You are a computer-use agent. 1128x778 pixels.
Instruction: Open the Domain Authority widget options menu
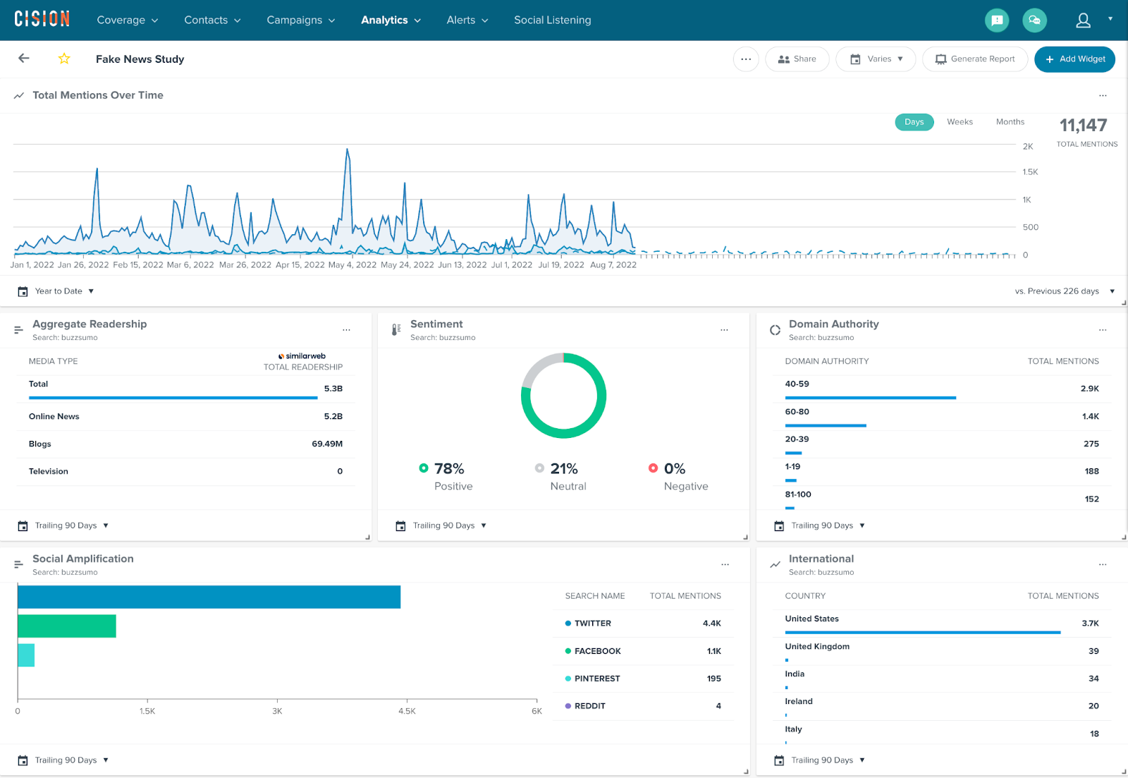click(1102, 329)
